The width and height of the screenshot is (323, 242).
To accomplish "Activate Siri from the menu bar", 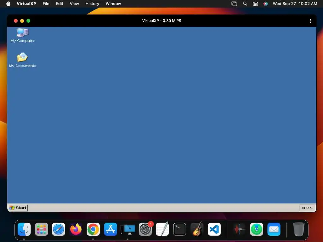I will tap(266, 4).
